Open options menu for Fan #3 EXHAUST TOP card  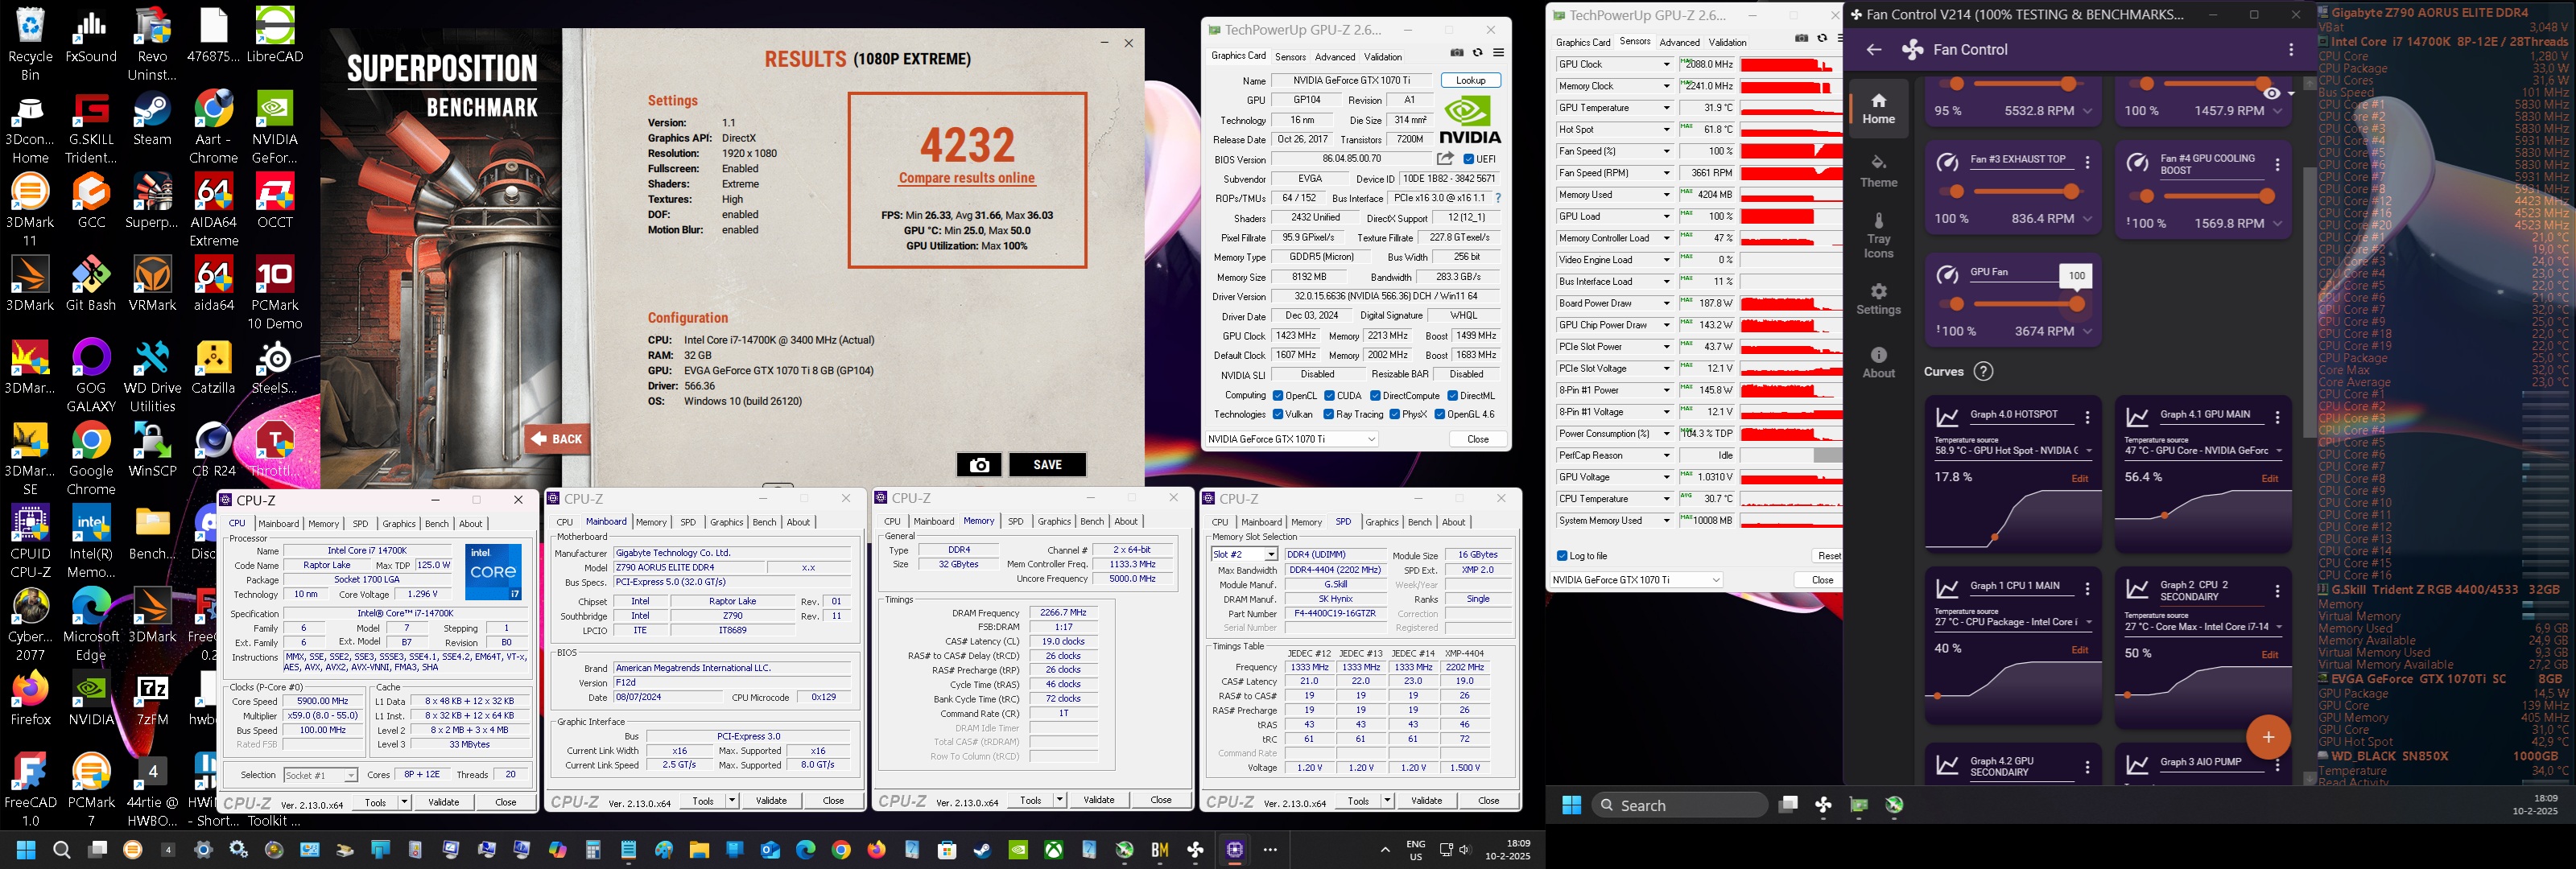(x=2087, y=162)
